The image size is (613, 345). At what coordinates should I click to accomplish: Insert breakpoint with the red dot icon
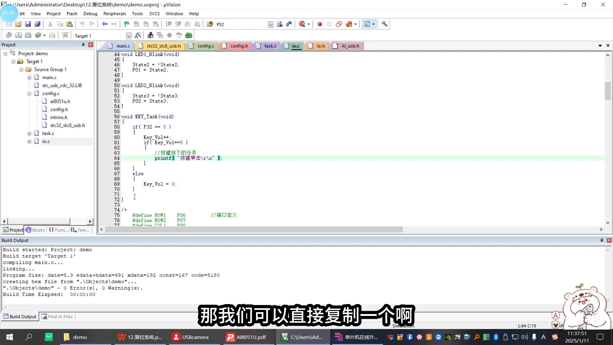click(x=320, y=24)
